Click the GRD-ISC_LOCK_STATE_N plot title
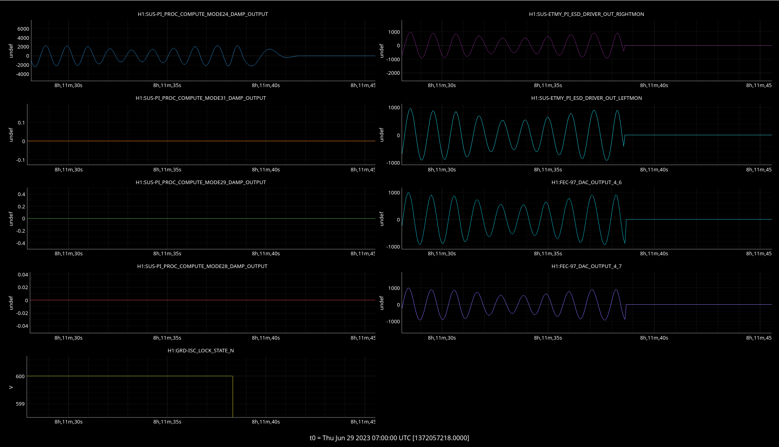The height and width of the screenshot is (447, 779). 201,350
